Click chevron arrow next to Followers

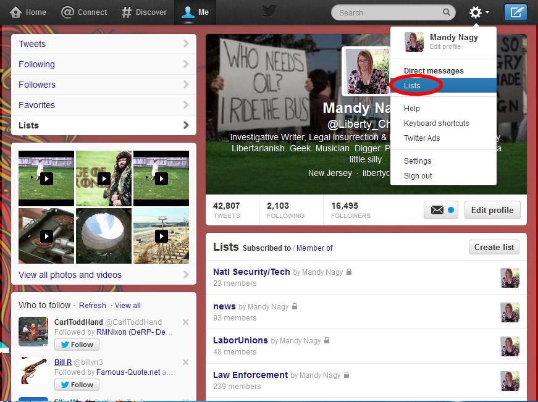pyautogui.click(x=186, y=84)
